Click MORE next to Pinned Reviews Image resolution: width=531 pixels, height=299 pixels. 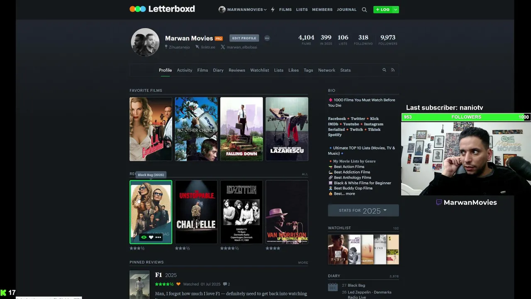[303, 262]
